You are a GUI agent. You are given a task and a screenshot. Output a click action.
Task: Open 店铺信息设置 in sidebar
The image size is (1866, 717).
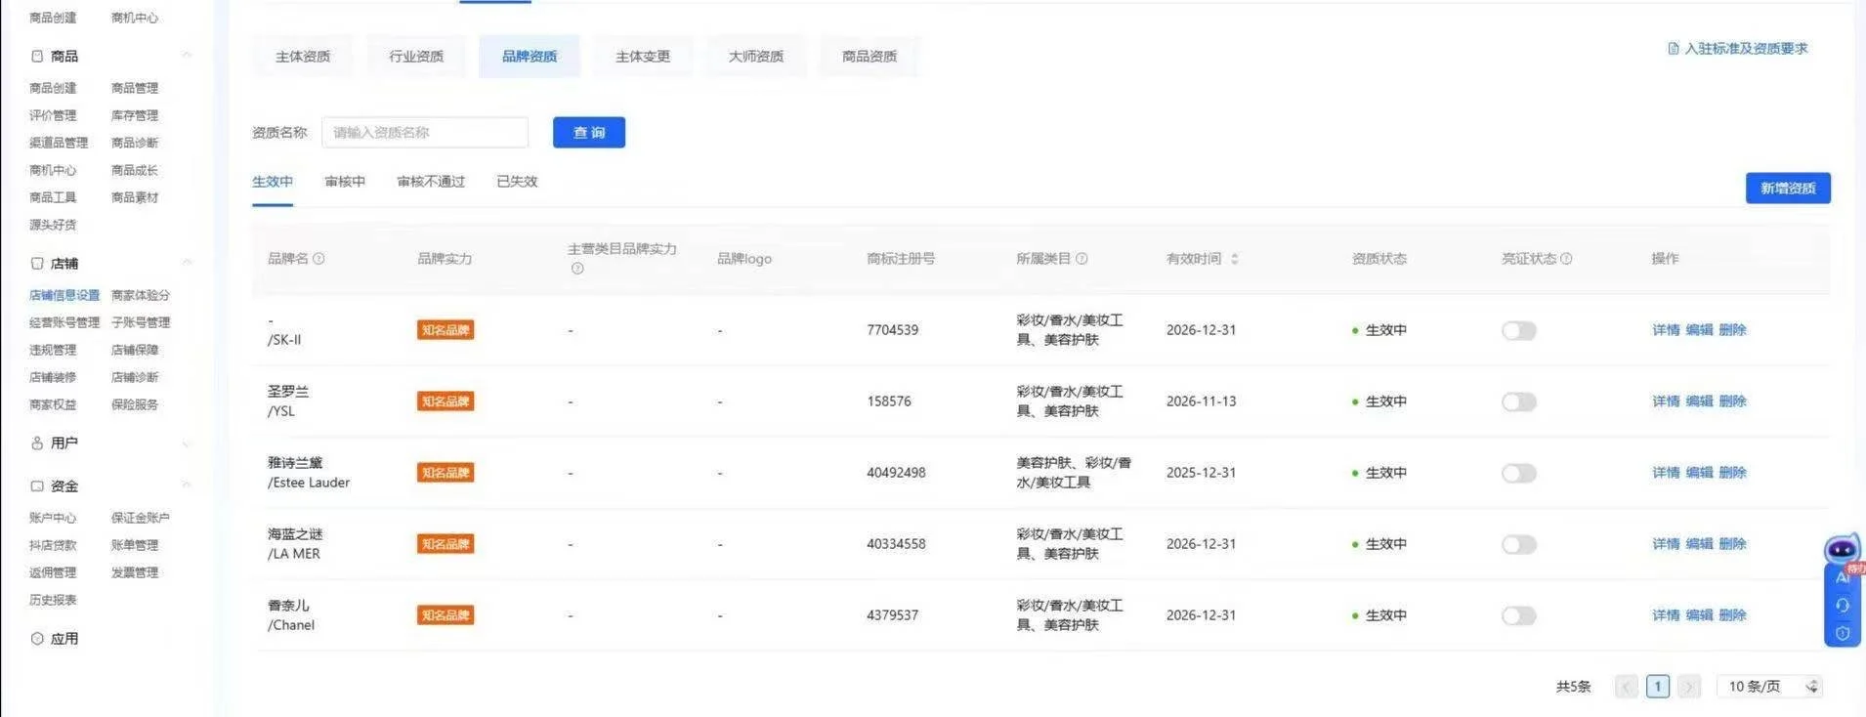[64, 295]
